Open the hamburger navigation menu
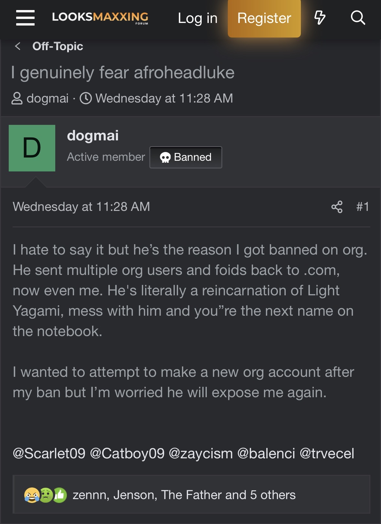Screen dimensions: 381x524 pyautogui.click(x=25, y=18)
